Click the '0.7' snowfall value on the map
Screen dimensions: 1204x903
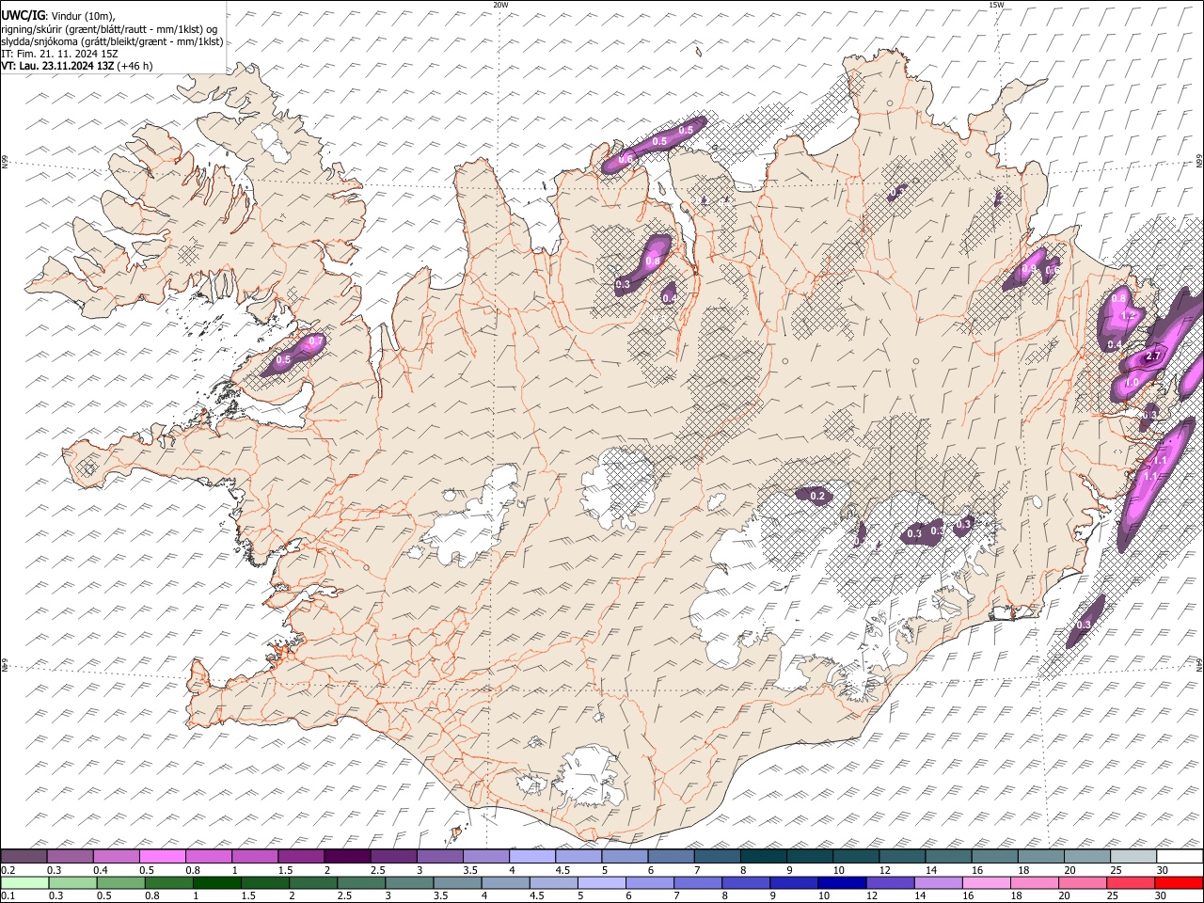point(316,341)
